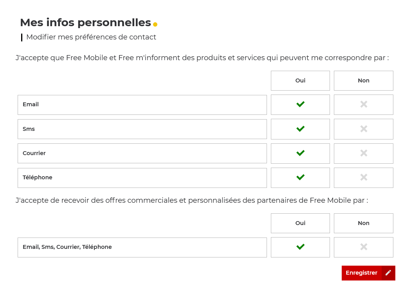411x293 pixels.
Task: Click the green checkmark for Email
Action: point(300,104)
